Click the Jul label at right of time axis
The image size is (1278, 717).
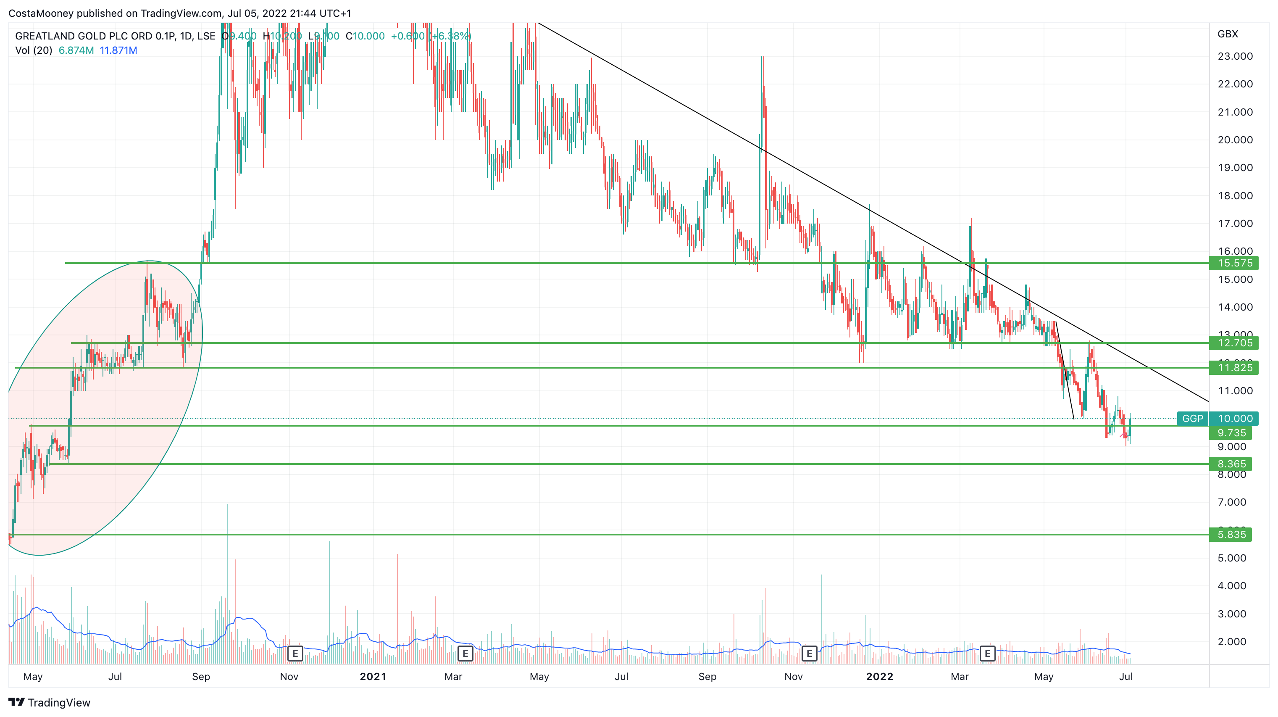(1125, 676)
